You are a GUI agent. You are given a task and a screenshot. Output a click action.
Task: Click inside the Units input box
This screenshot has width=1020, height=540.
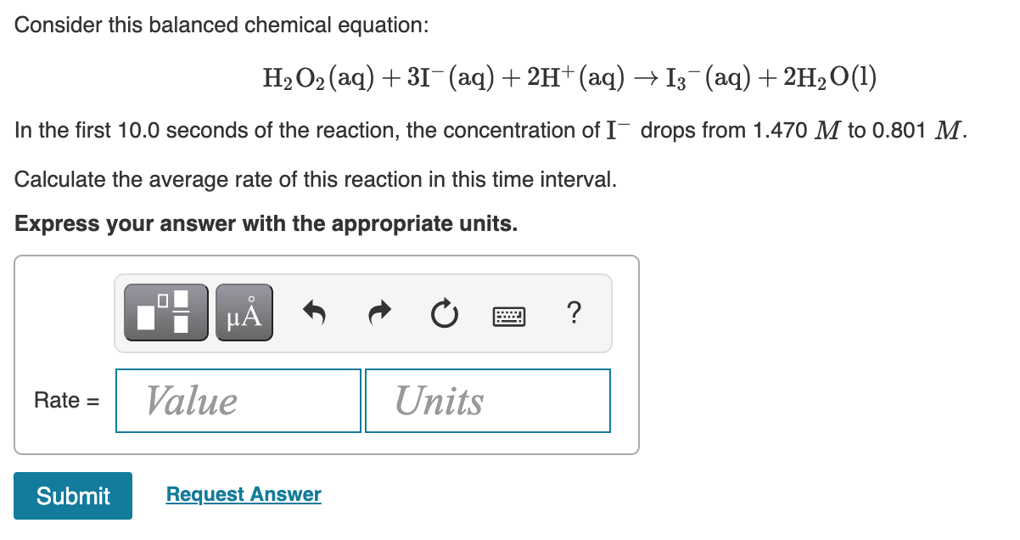tap(487, 400)
